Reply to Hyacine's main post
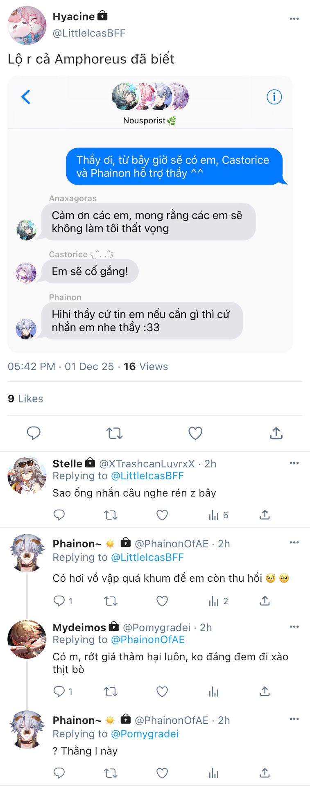310x786 pixels. (34, 433)
